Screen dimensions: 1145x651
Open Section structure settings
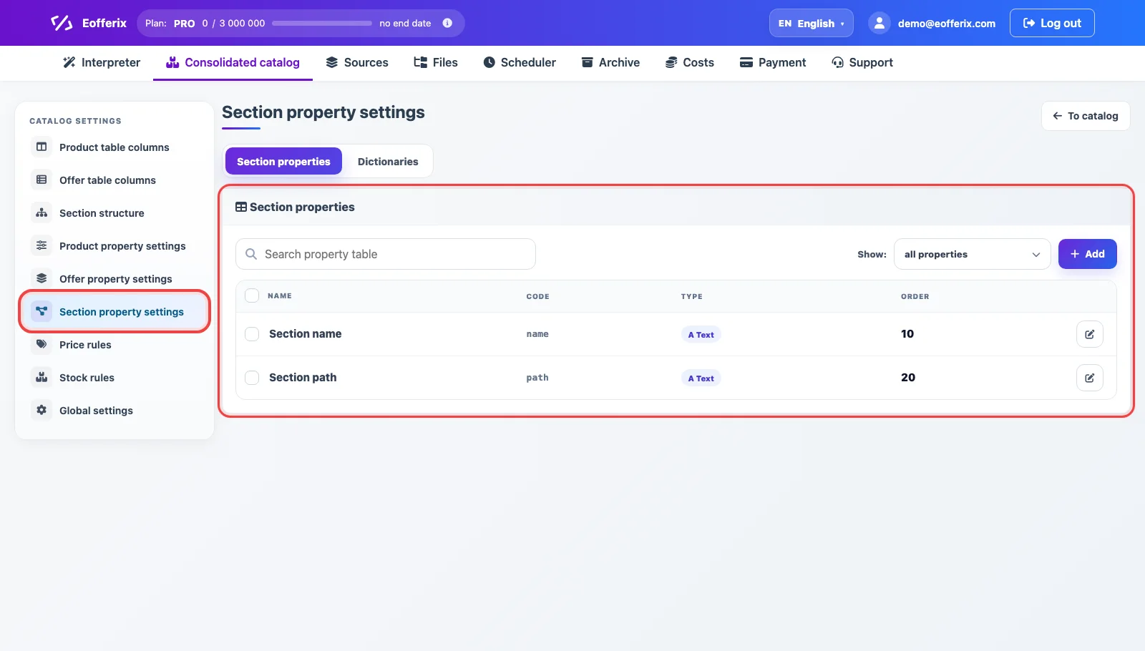click(114, 212)
